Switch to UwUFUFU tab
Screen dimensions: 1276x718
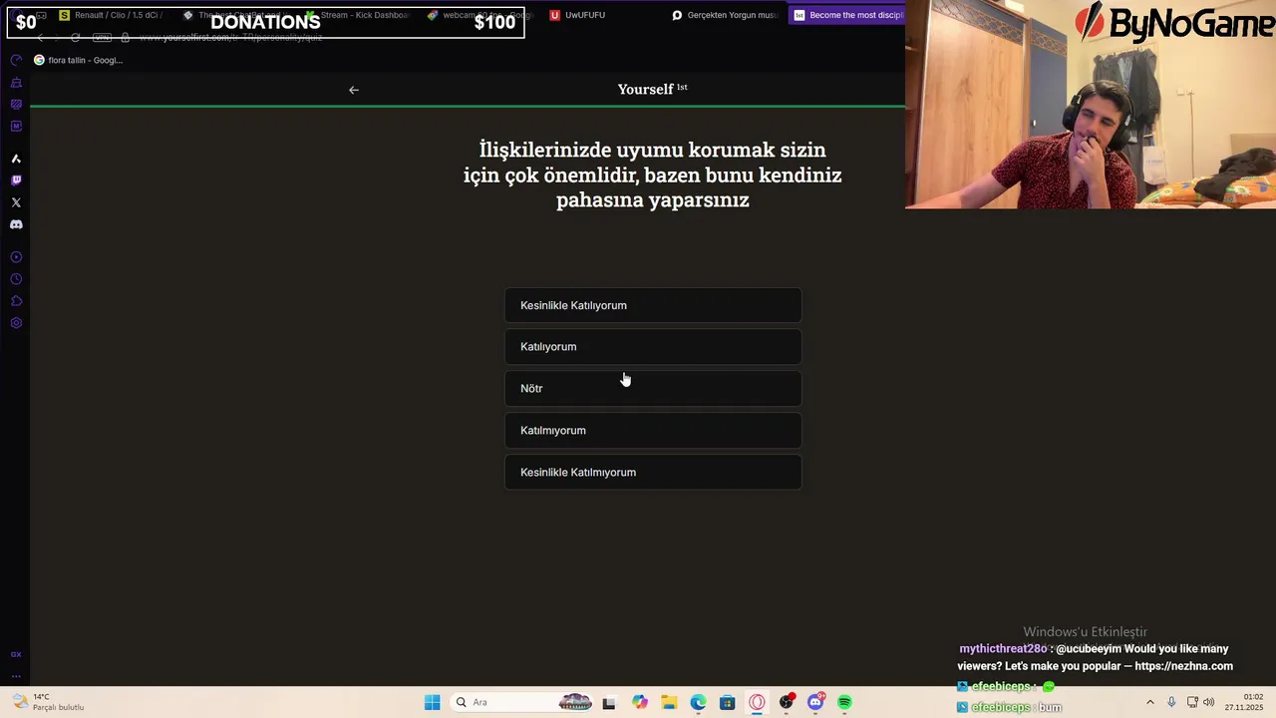(578, 15)
